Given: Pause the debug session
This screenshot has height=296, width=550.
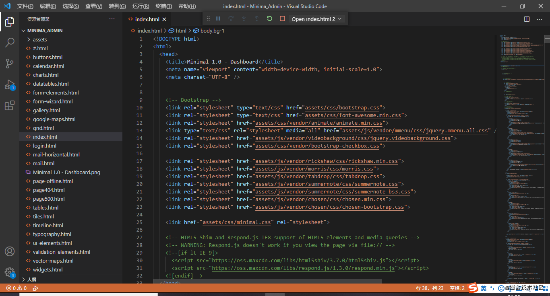Looking at the screenshot, I should tap(218, 18).
